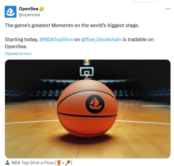This screenshot has height=166, width=174.
Task: Open the @flow_blockchain mention
Action: tap(101, 39)
